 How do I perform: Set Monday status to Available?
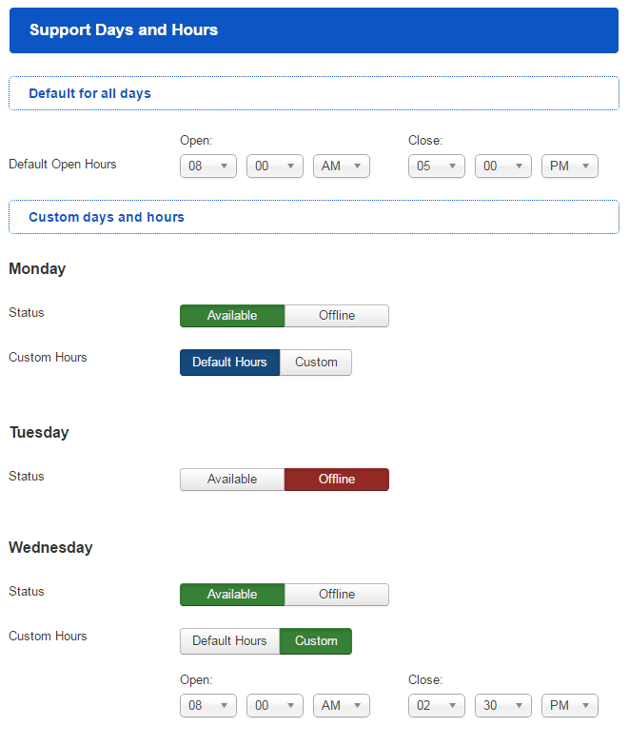tap(232, 316)
